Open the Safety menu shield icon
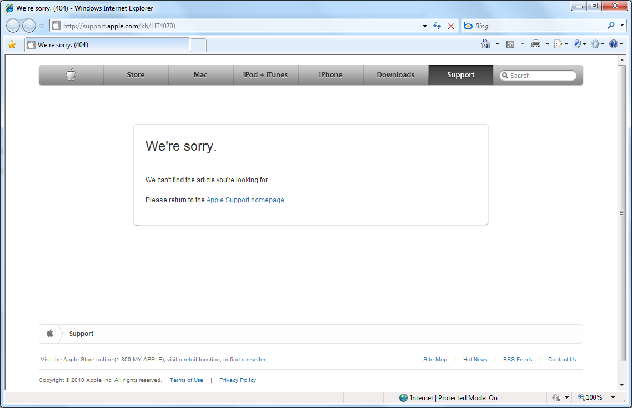Viewport: 632px width, 408px height. (580, 44)
